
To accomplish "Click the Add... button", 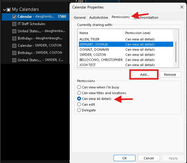I will tap(144, 74).
